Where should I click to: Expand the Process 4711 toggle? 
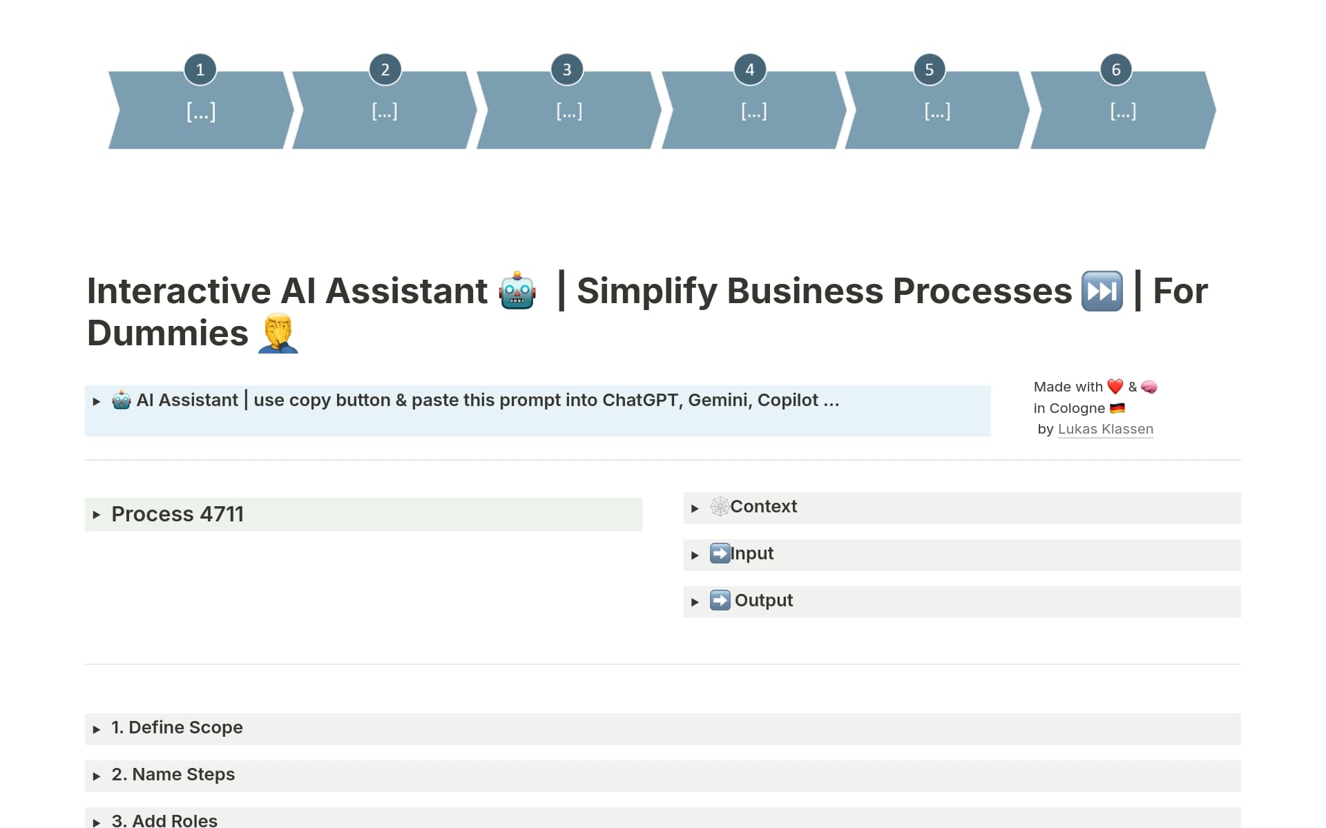(x=97, y=515)
